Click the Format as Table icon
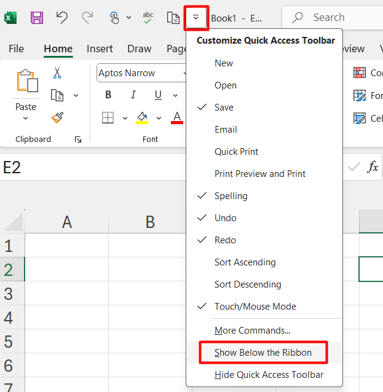The height and width of the screenshot is (392, 383). (360, 95)
